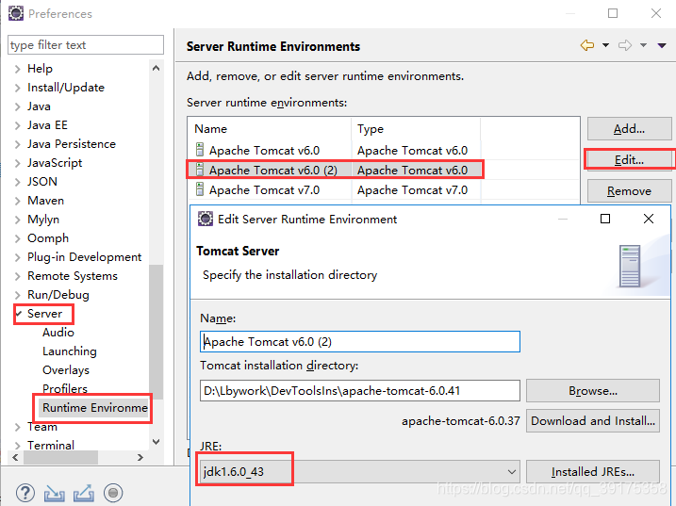The width and height of the screenshot is (676, 506).
Task: Click tree scrollbar down arrow
Action: 157,441
